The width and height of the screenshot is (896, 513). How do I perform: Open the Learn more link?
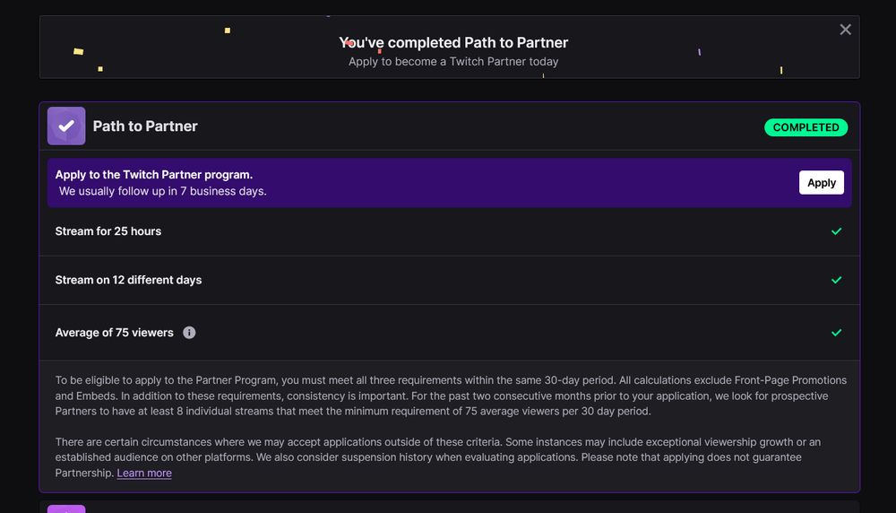(144, 473)
